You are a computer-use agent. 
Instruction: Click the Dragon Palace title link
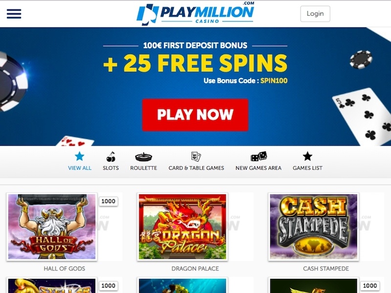[195, 269]
